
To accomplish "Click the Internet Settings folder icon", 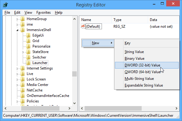I will coord(23,68).
